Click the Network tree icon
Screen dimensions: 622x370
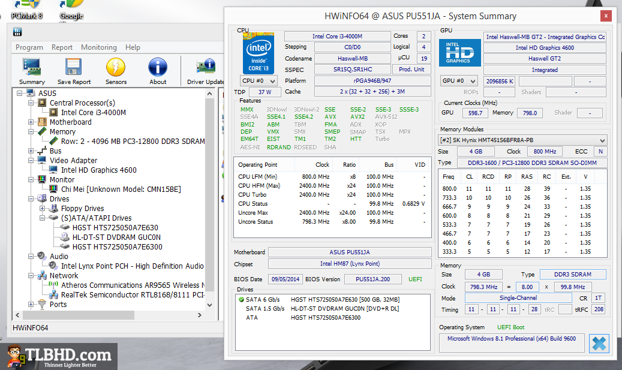coord(43,276)
